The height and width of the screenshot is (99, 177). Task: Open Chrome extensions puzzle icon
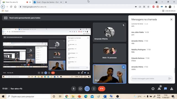166,7
